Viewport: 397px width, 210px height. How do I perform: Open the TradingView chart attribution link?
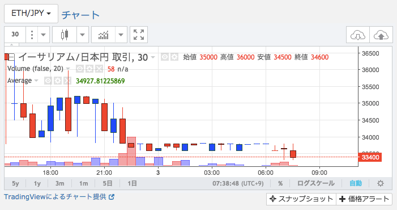(x=59, y=197)
